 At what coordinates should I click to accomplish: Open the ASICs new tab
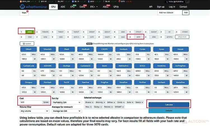(x=106, y=7)
